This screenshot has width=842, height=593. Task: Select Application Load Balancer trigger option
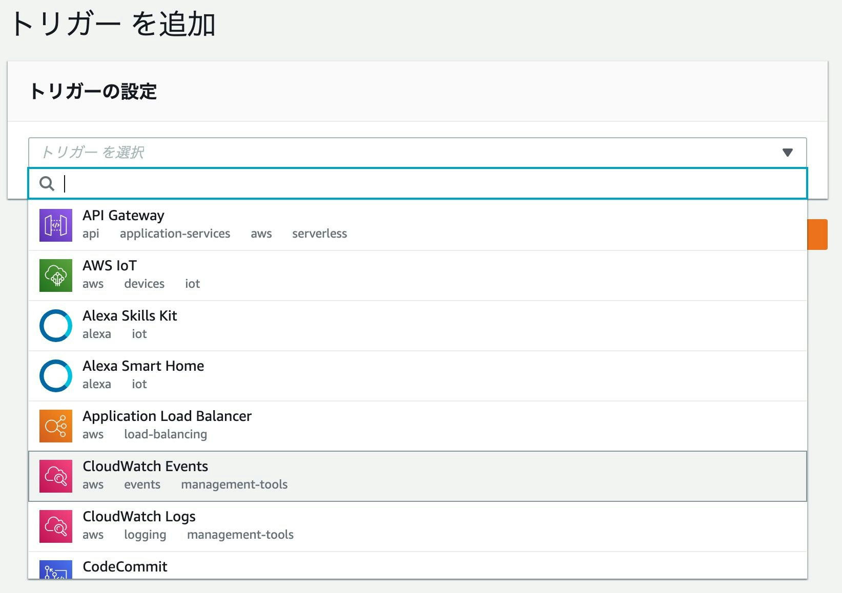click(418, 426)
